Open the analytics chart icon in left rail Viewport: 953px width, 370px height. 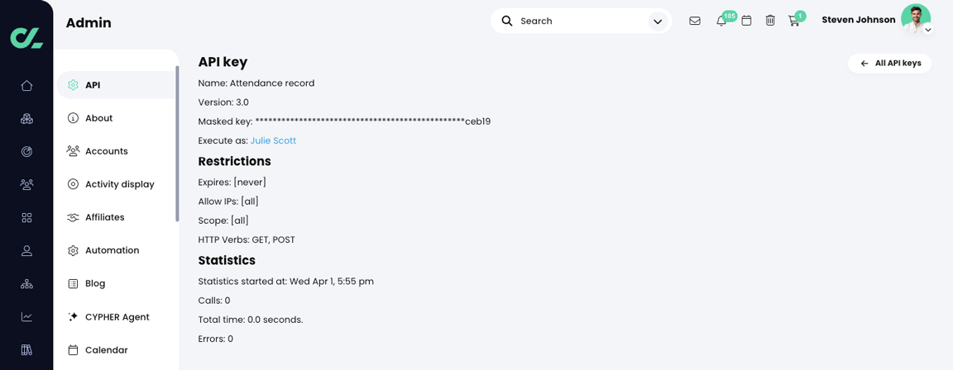pyautogui.click(x=26, y=317)
